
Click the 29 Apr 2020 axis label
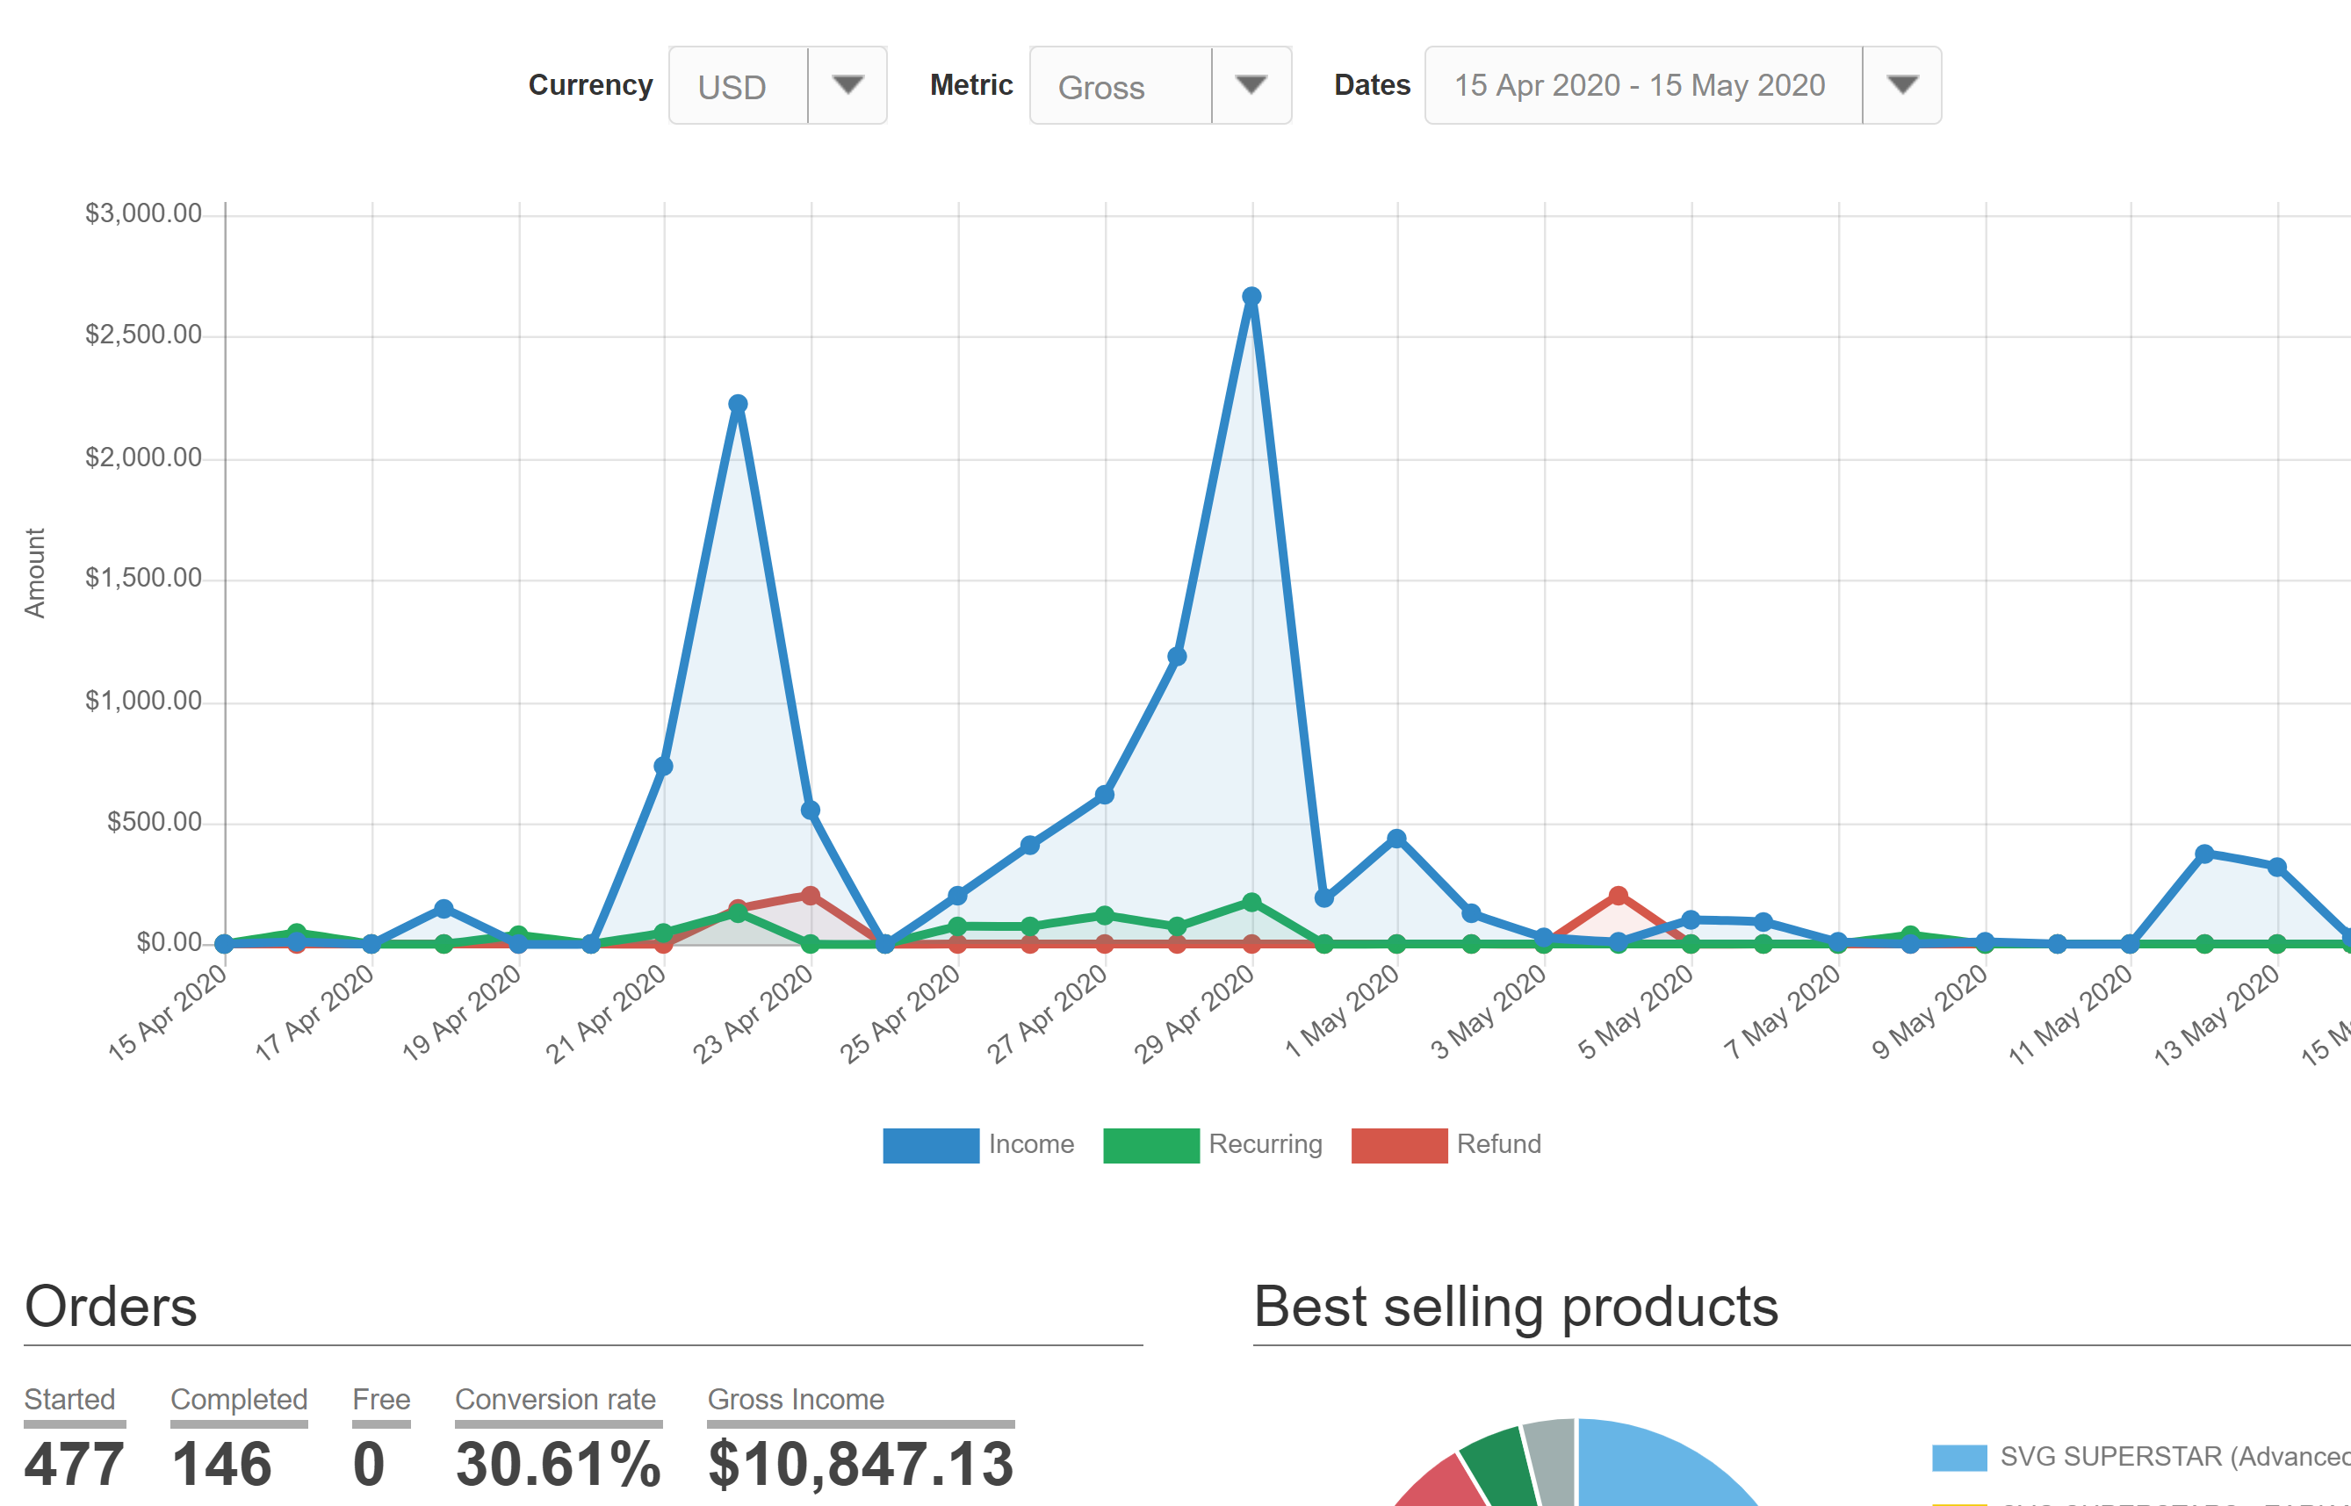pos(1195,1013)
